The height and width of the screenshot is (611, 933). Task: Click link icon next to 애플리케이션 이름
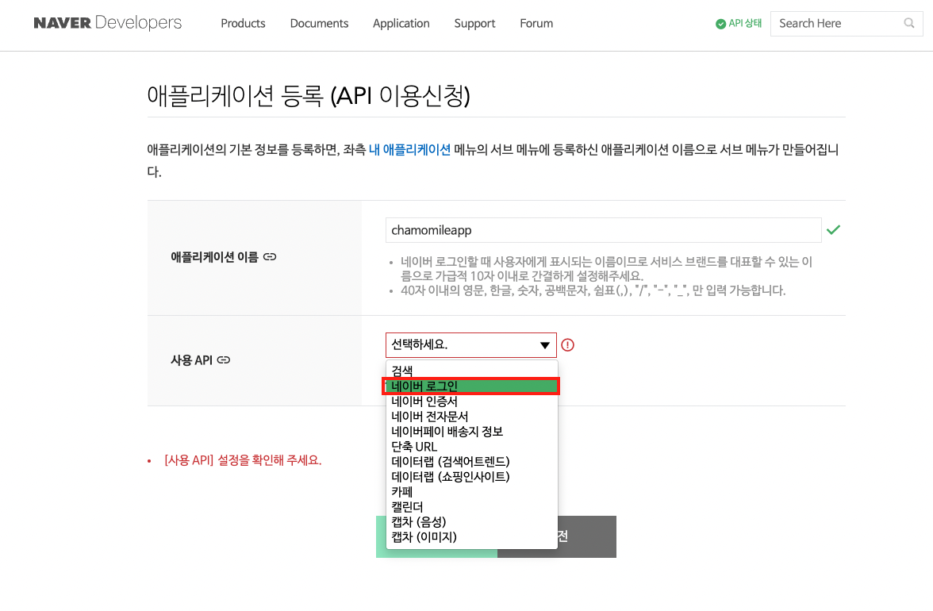pyautogui.click(x=270, y=257)
